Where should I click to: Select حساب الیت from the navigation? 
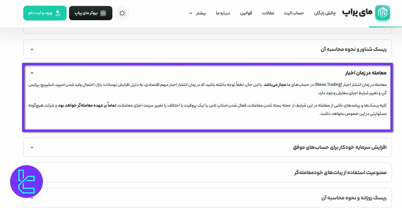click(x=294, y=13)
